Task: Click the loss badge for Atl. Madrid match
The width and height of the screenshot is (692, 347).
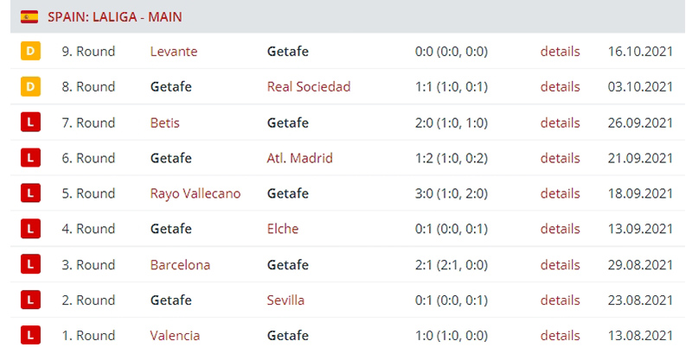Action: click(x=30, y=158)
